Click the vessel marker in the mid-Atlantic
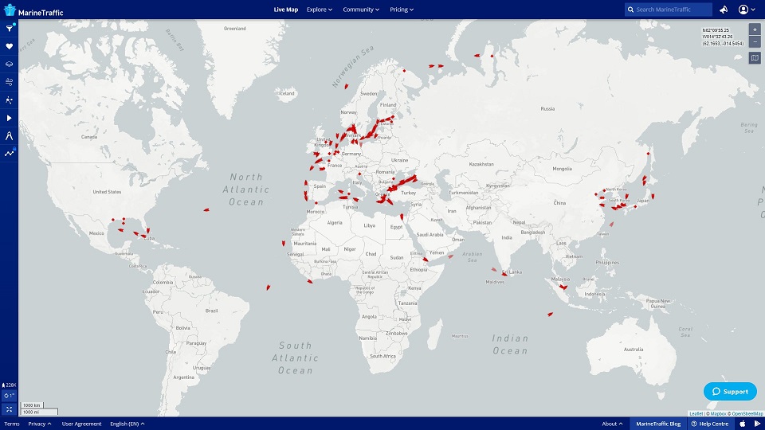Viewport: 765px width, 430px height. 206,209
